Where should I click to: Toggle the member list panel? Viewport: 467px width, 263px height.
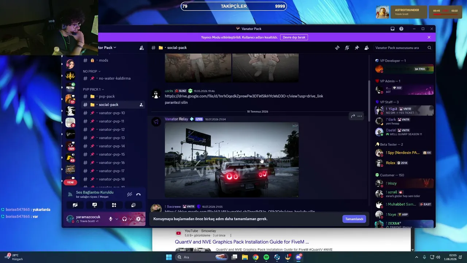(x=366, y=48)
